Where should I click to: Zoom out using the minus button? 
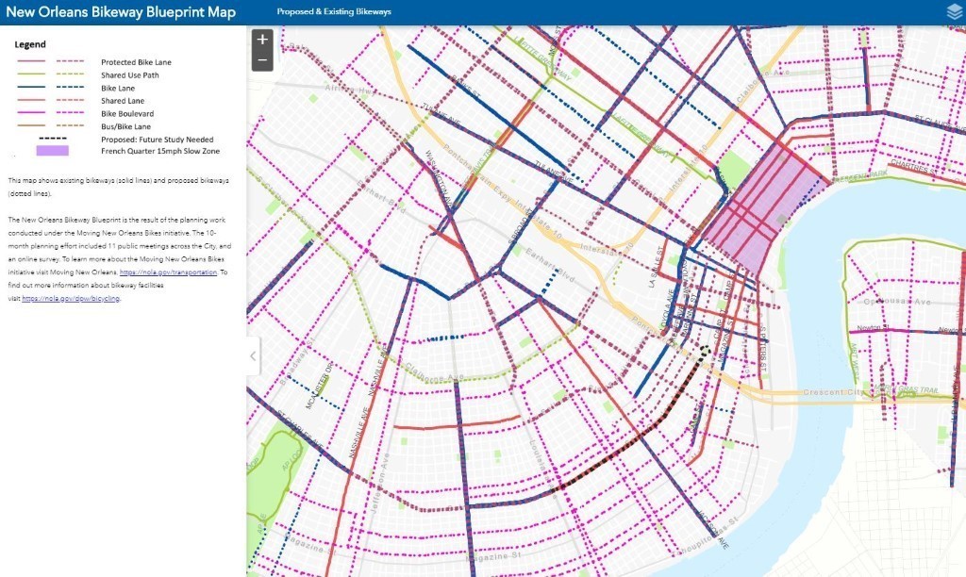(x=262, y=60)
